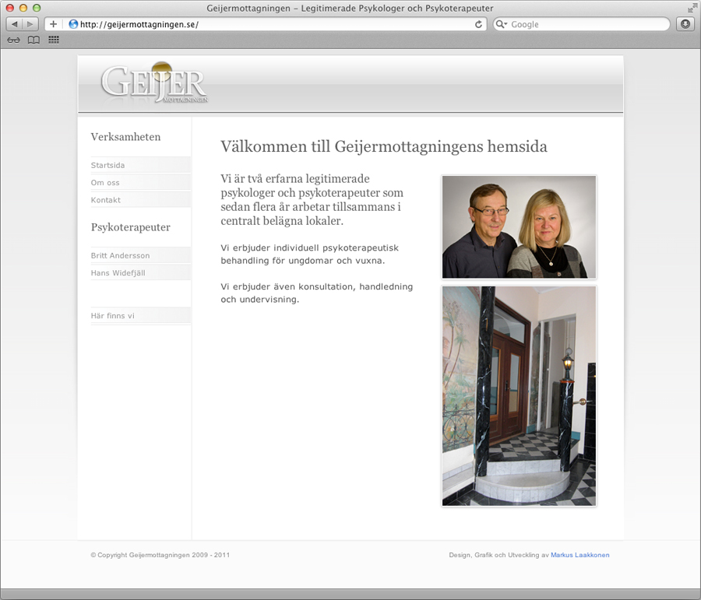Open the Bookmarks book icon
Viewport: 701px width, 600px height.
tap(33, 40)
